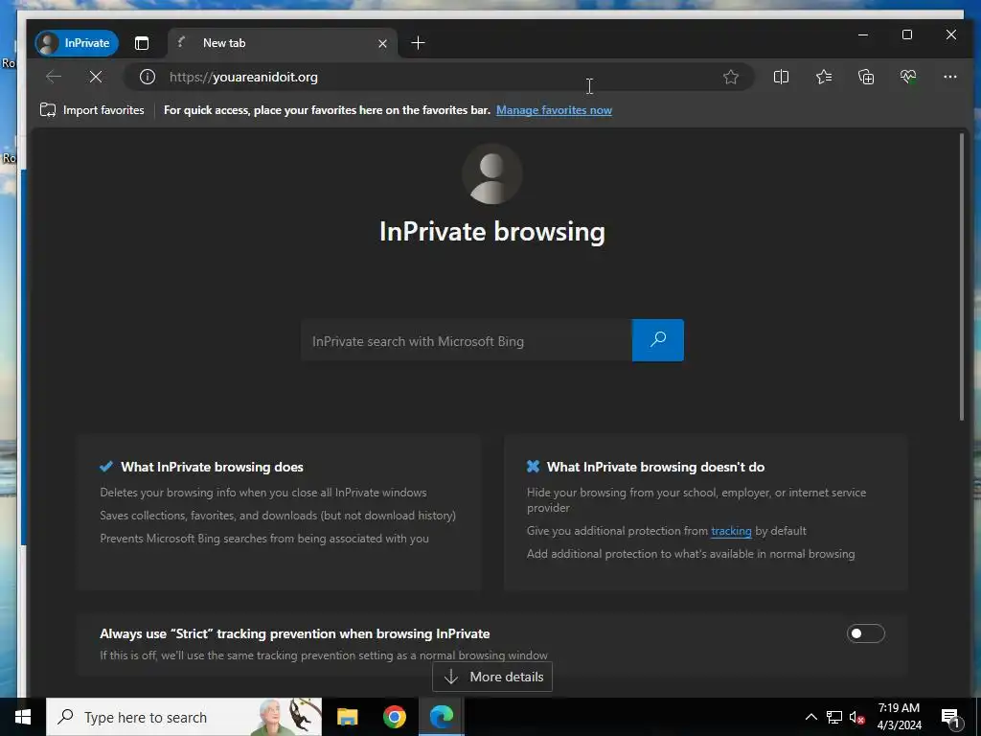
Task: Maximize the Edge window
Action: [906, 35]
